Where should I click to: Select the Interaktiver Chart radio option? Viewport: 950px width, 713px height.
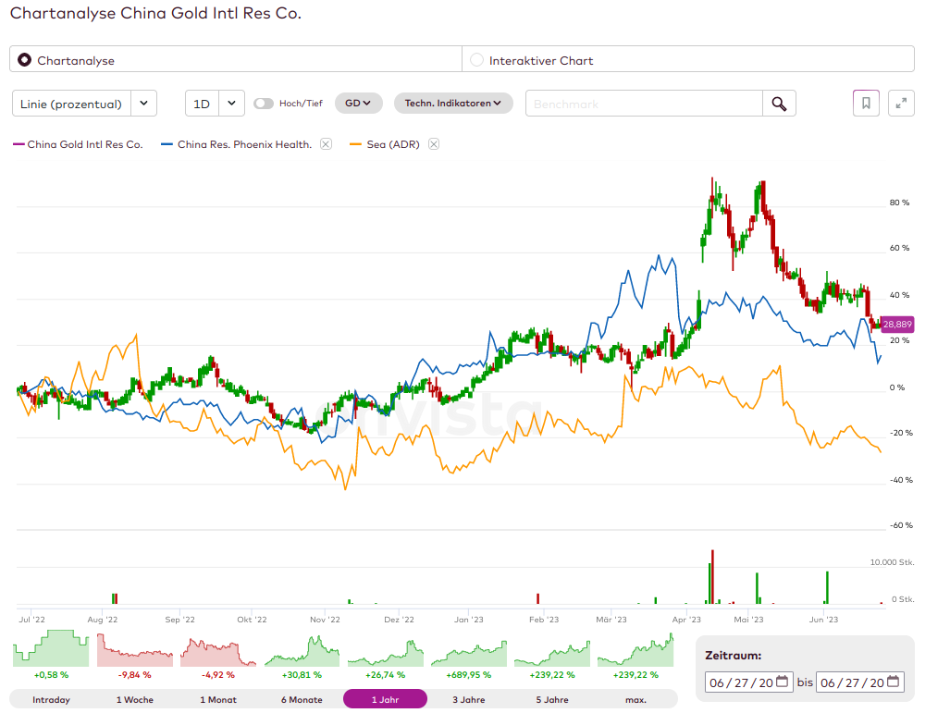click(477, 60)
